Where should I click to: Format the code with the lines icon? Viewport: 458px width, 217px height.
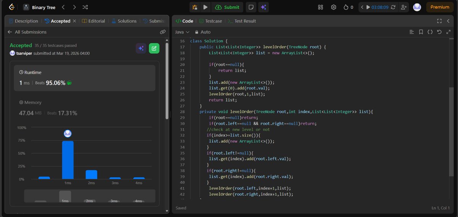[411, 32]
